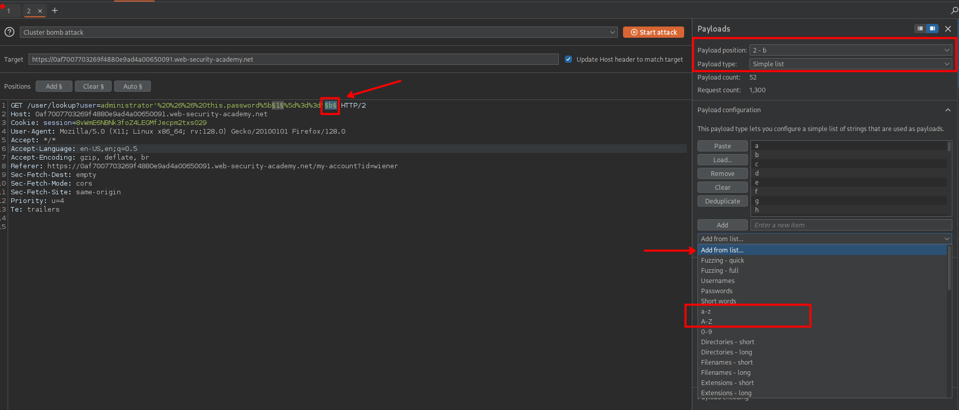This screenshot has width=959, height=410.
Task: Choose a-z from the Add from list menu
Action: [706, 312]
